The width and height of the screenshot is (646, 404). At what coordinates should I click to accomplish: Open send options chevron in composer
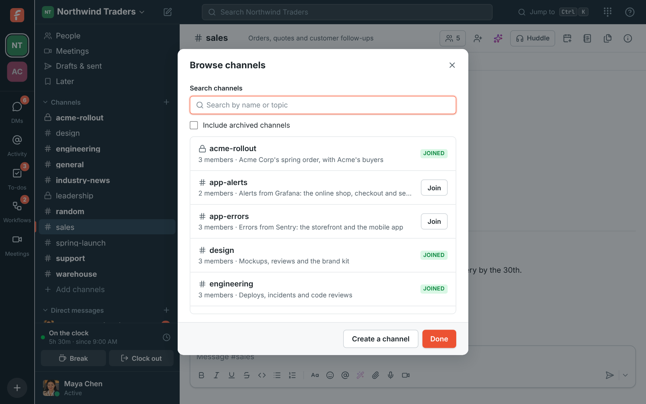[x=625, y=375]
